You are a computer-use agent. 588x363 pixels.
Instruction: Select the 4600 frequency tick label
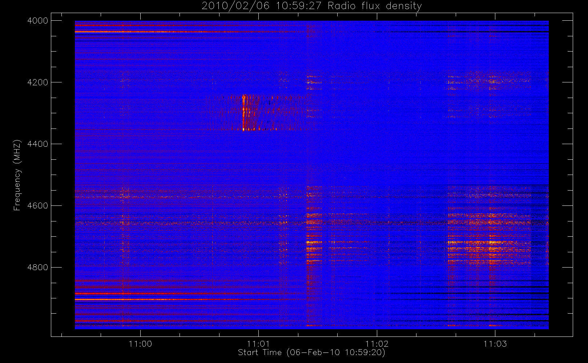point(38,206)
